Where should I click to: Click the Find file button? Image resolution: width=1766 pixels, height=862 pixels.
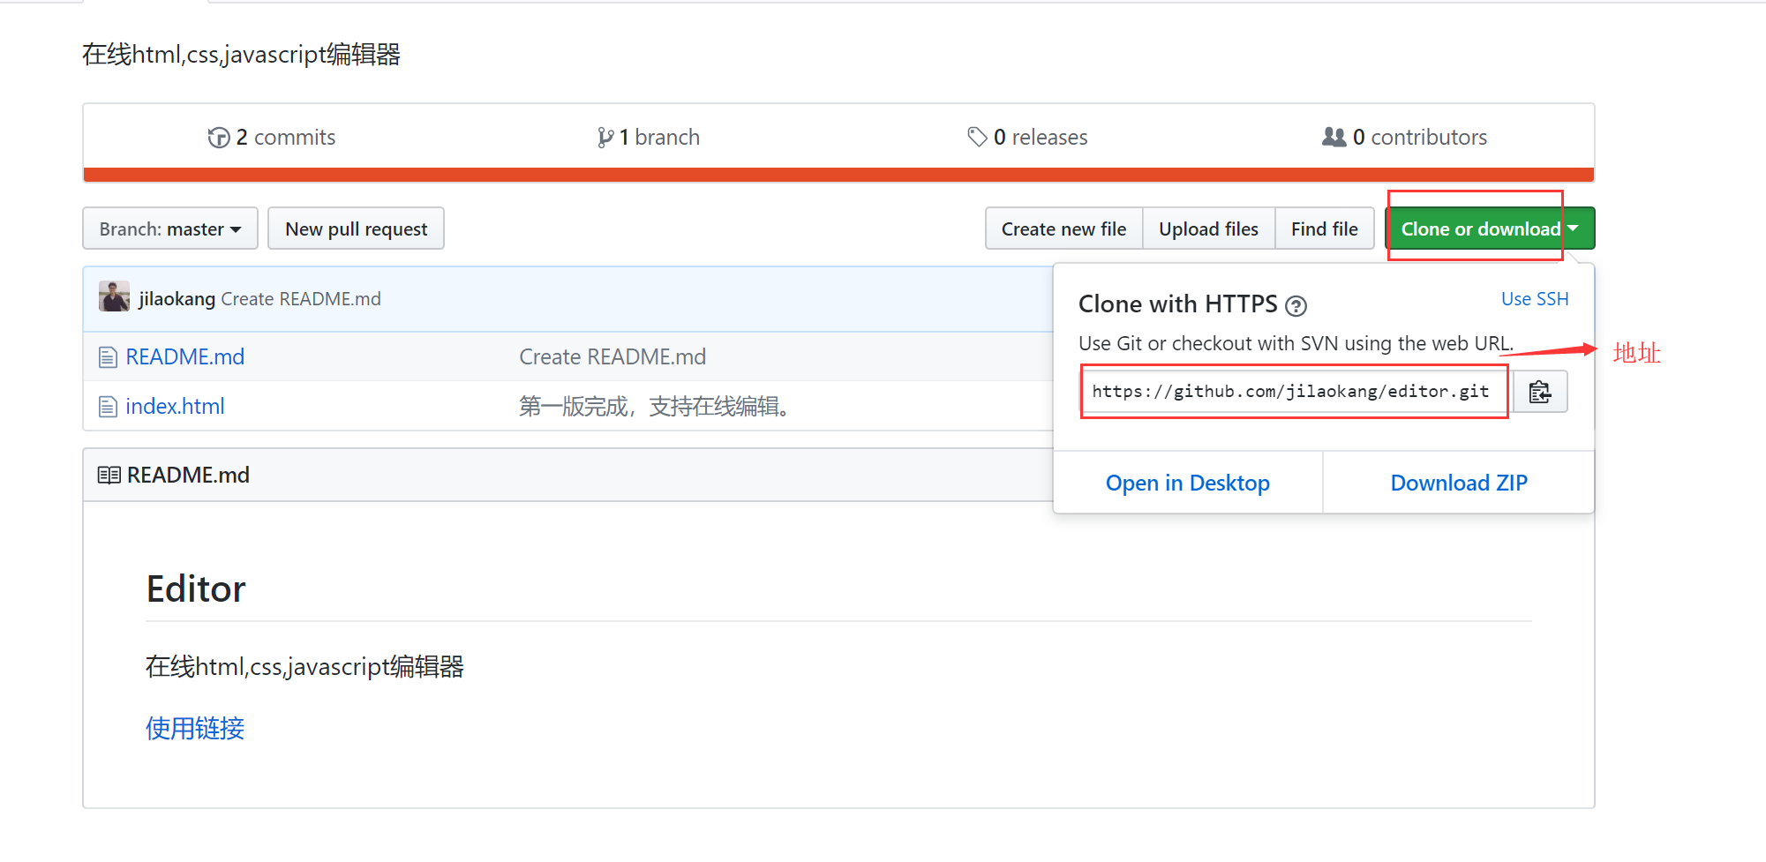pos(1324,229)
